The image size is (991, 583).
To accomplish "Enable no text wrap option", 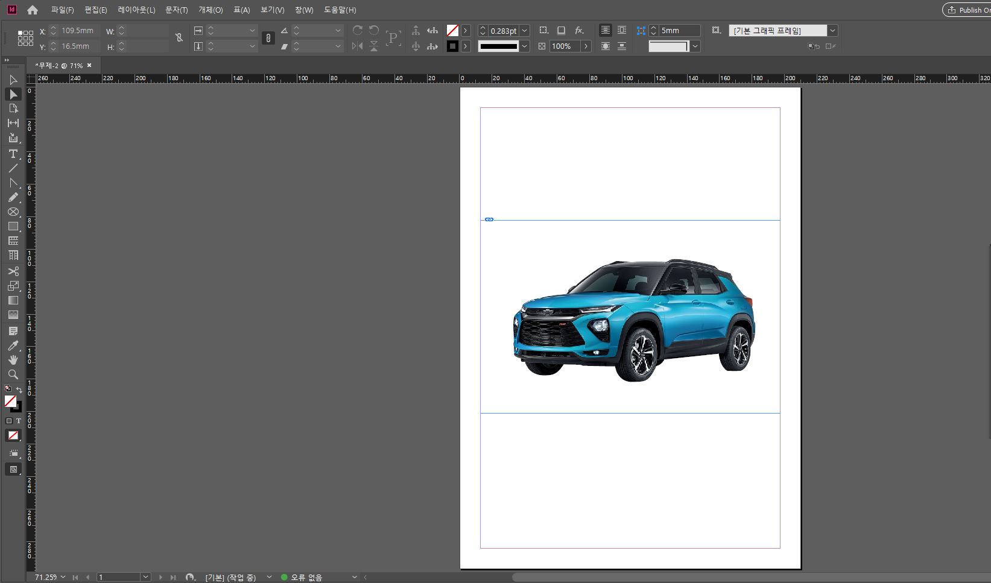I will (x=605, y=30).
